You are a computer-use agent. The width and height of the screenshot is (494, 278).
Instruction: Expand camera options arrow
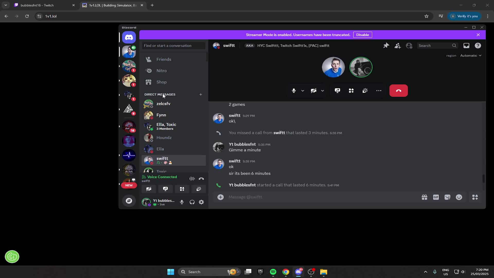click(x=322, y=91)
